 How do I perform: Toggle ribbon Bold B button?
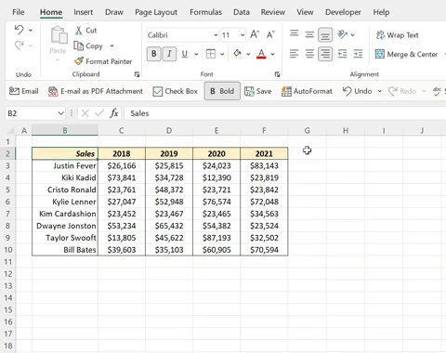coord(153,54)
